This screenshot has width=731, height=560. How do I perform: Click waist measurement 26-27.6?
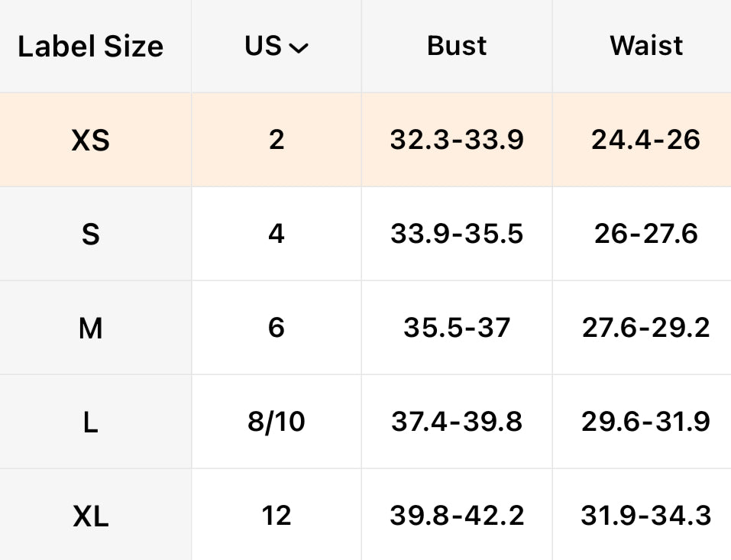coord(646,234)
